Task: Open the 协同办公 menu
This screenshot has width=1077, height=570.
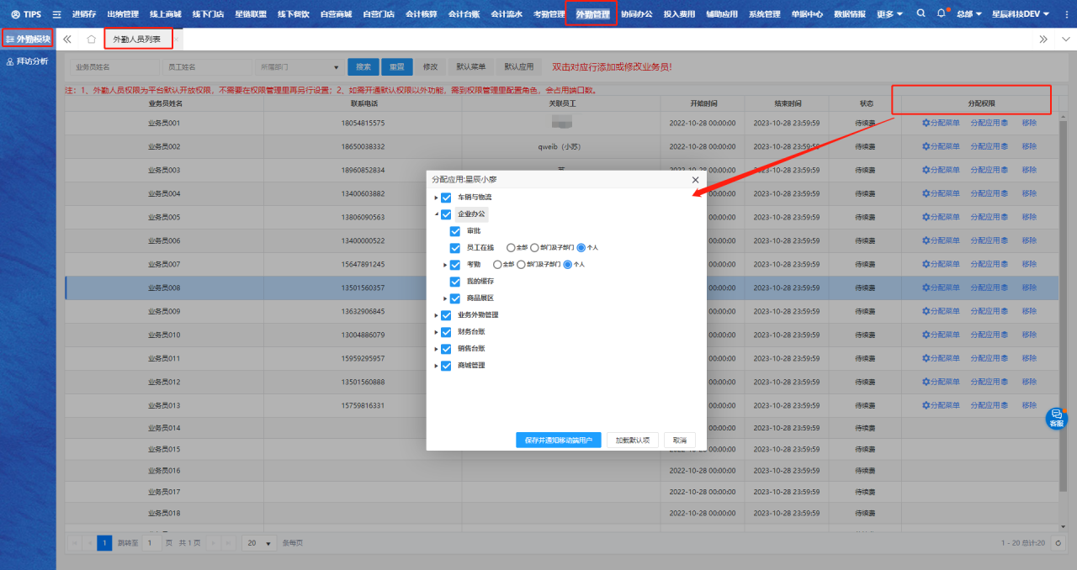Action: 636,14
